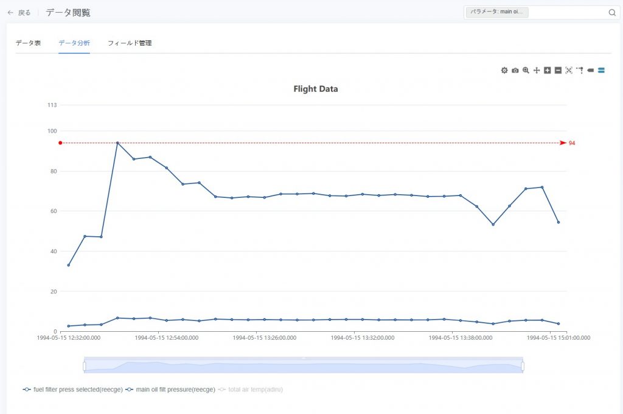This screenshot has height=414, width=623.
Task: Enable show closest data on hover
Action: pyautogui.click(x=590, y=71)
